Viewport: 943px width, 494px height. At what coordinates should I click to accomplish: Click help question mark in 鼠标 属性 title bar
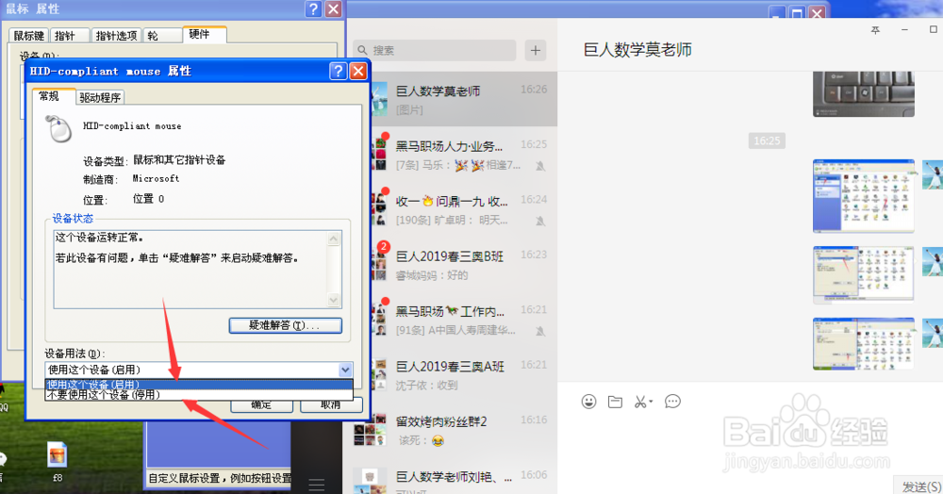pos(313,9)
